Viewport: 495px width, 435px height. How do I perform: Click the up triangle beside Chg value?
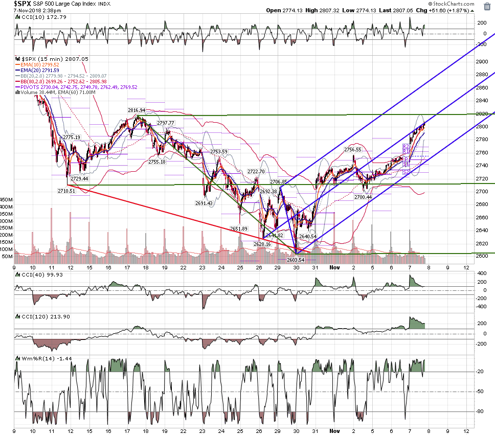coord(472,11)
